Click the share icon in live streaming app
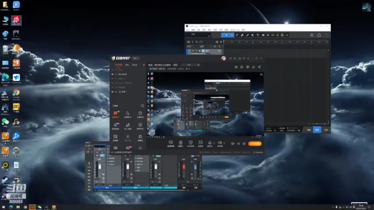374x210 pixels. 259,67
